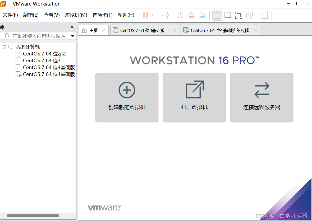The image size is (312, 221).
Task: Click the Unity mode toolbar icon
Action: click(x=249, y=15)
